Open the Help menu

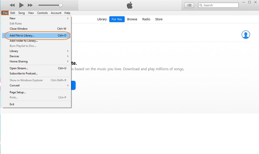[67, 13]
